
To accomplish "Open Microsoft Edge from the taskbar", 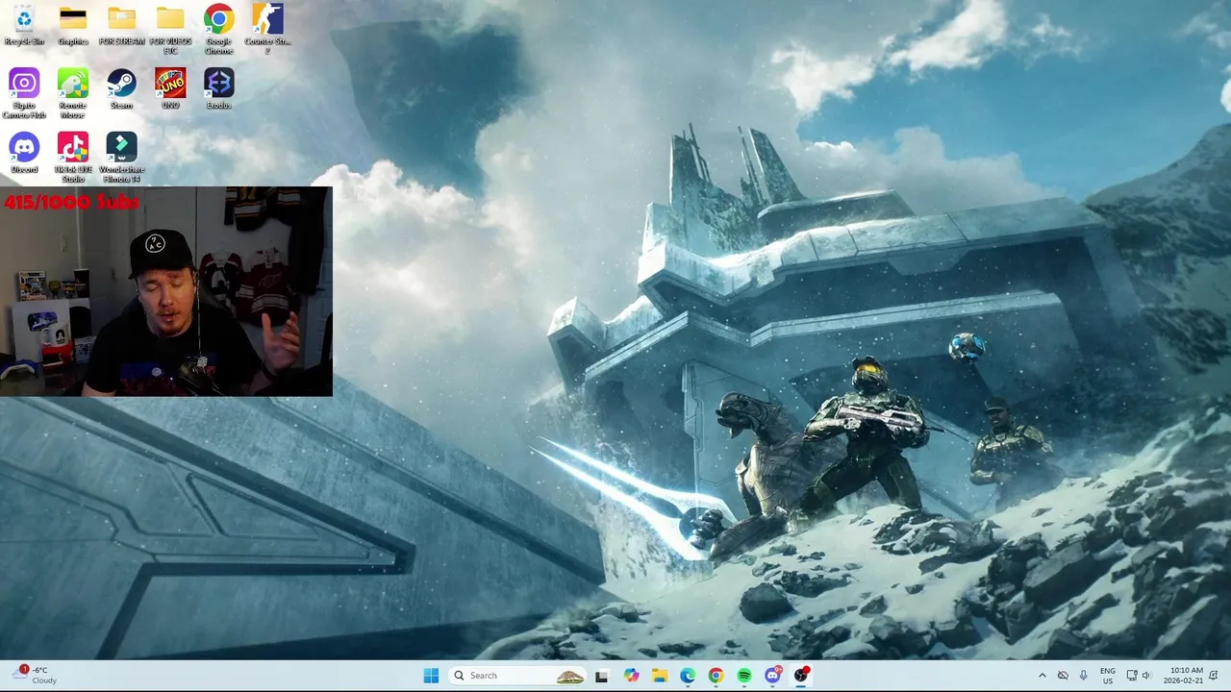I will pyautogui.click(x=688, y=676).
